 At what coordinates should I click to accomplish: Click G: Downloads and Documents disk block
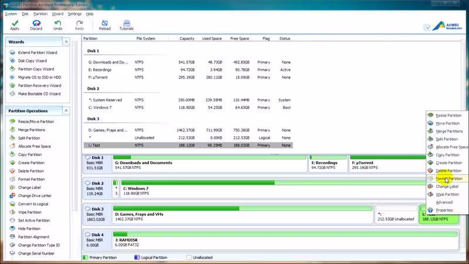[x=210, y=164]
